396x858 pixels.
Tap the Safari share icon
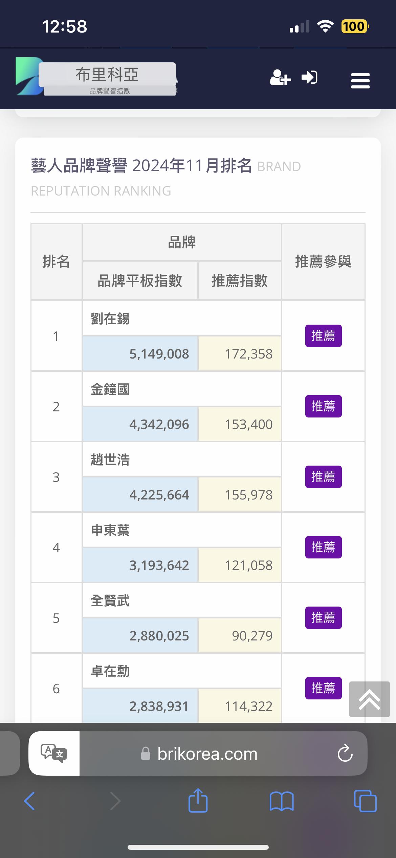coord(198,800)
